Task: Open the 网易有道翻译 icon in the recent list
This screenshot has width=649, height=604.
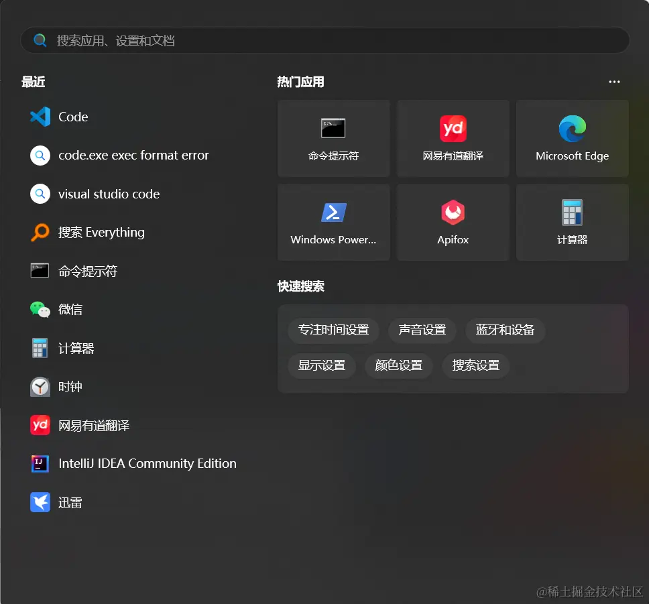Action: coord(40,425)
